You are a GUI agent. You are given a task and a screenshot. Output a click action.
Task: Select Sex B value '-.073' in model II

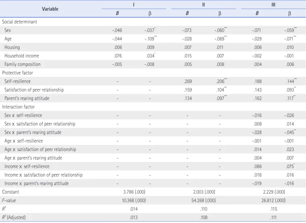coord(187,30)
